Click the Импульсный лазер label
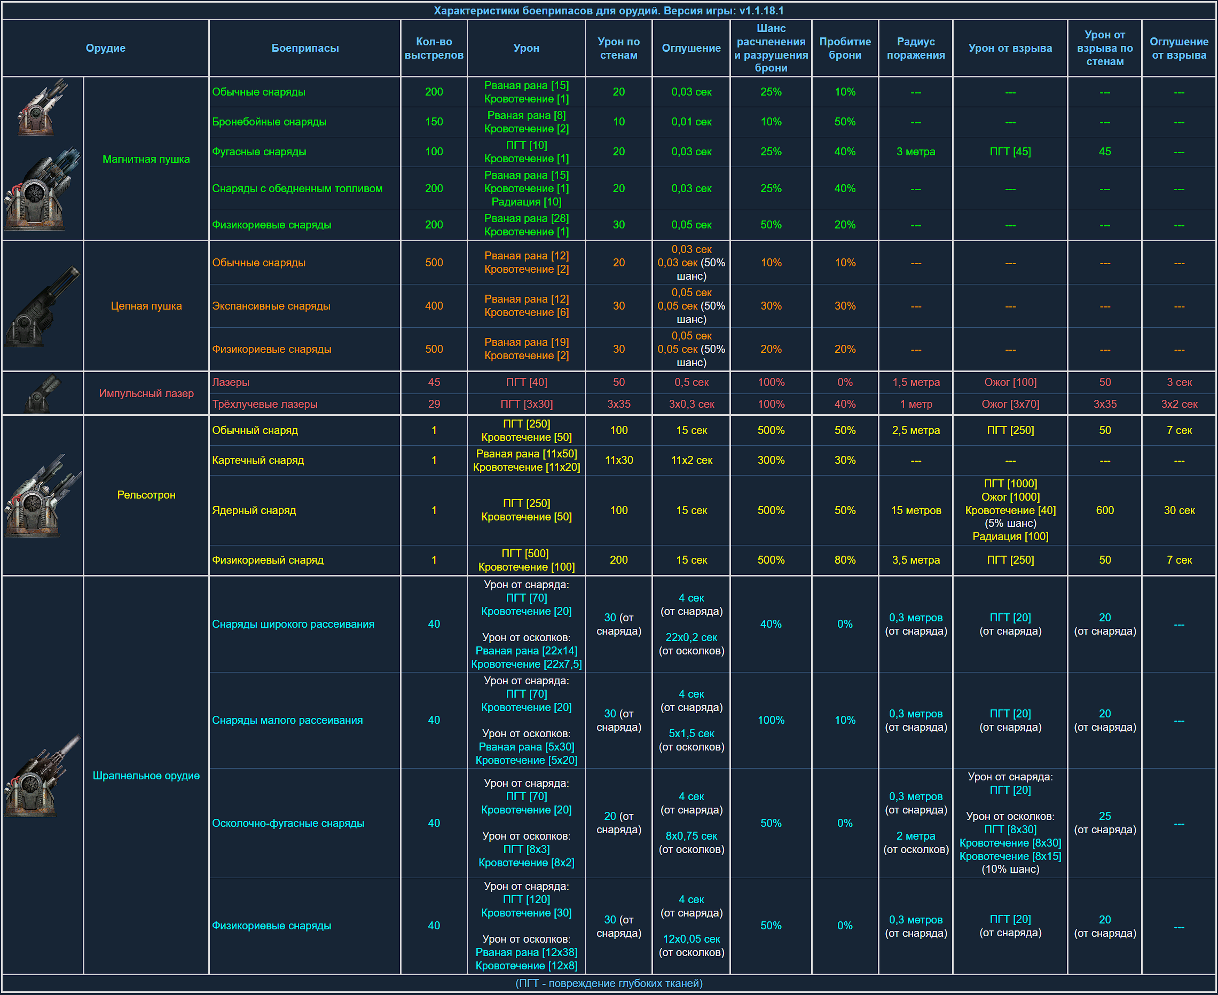Screen dimensions: 1218x995 click(146, 394)
